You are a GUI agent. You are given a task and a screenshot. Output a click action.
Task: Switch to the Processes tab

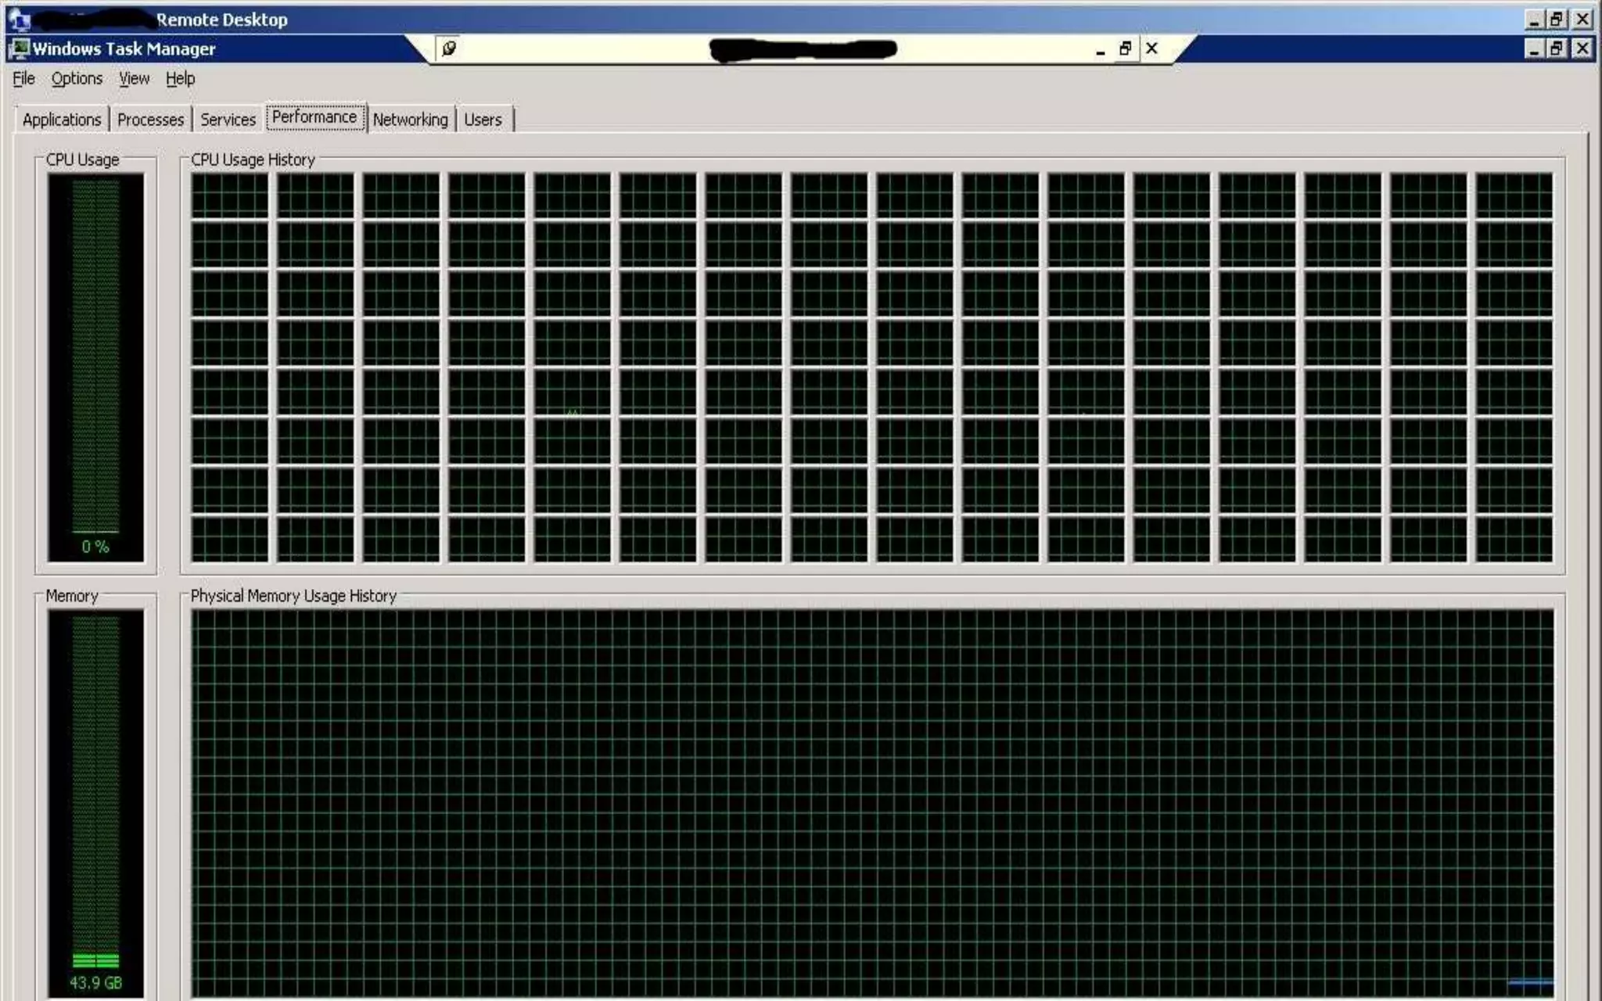(150, 120)
